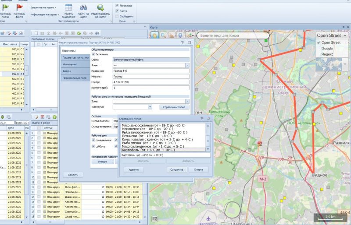351x225 pixels.
Task: Expand the Настройки карты group launcher
Action: (x=111, y=21)
